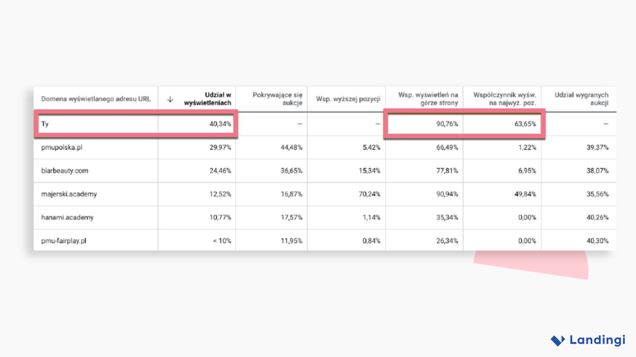The image size is (636, 357).
Task: Select the Udział wygranych aukcji header
Action: click(x=581, y=99)
